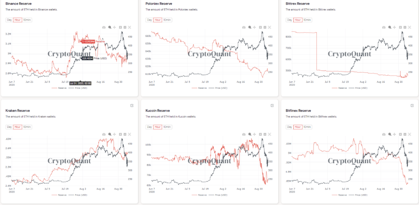Expand the Bitfinex Reserve panel
419x205 pixels.
pos(412,105)
